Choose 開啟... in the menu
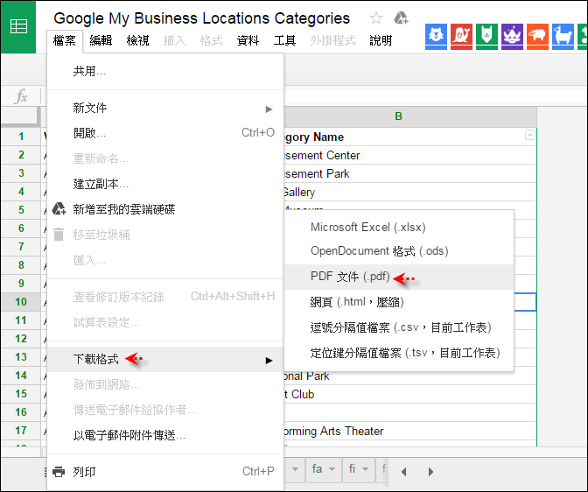The height and width of the screenshot is (492, 588). tap(165, 133)
